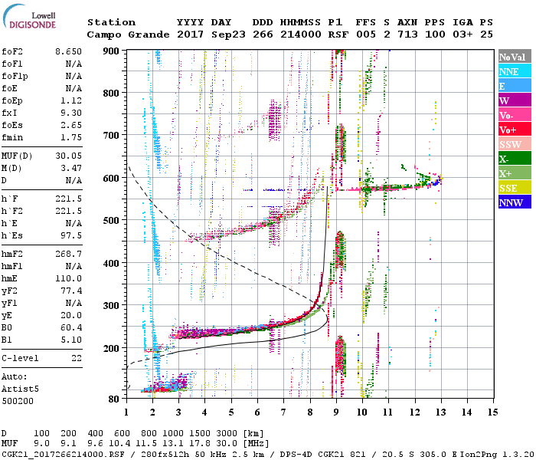The image size is (536, 460).
Task: Click the h`Es value 97.5
Action: (x=71, y=236)
